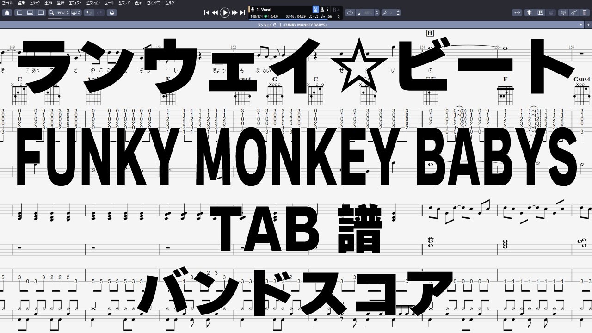Toggle loop playback

point(350,12)
